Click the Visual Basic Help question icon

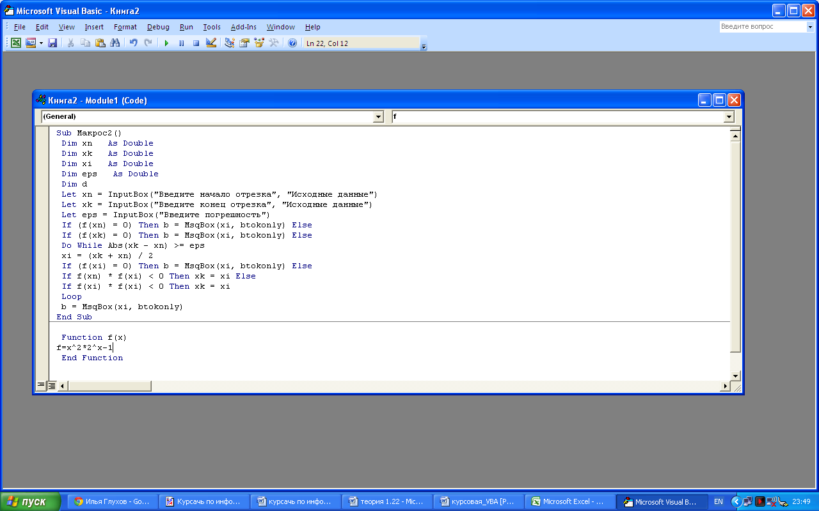click(x=292, y=43)
